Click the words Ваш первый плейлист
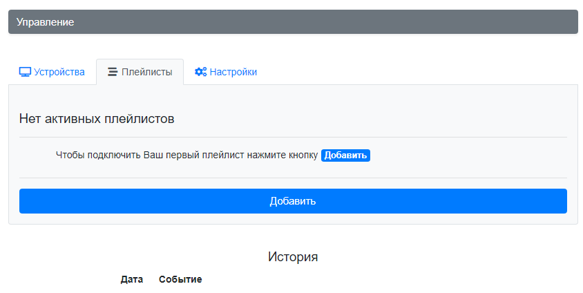Viewport: 583px width, 293px height. coord(193,155)
